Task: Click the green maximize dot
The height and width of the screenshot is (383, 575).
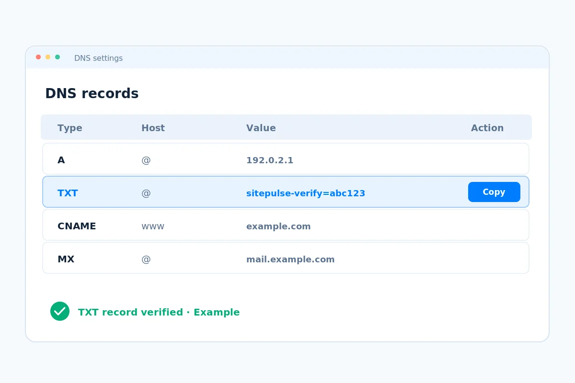Action: (x=57, y=57)
